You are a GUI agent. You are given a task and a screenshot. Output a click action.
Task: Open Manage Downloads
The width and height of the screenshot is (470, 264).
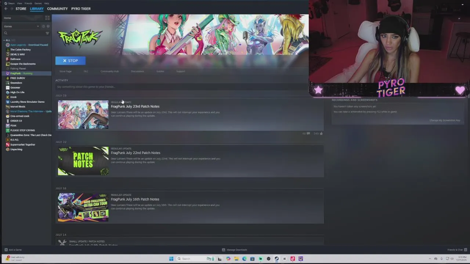(235, 250)
